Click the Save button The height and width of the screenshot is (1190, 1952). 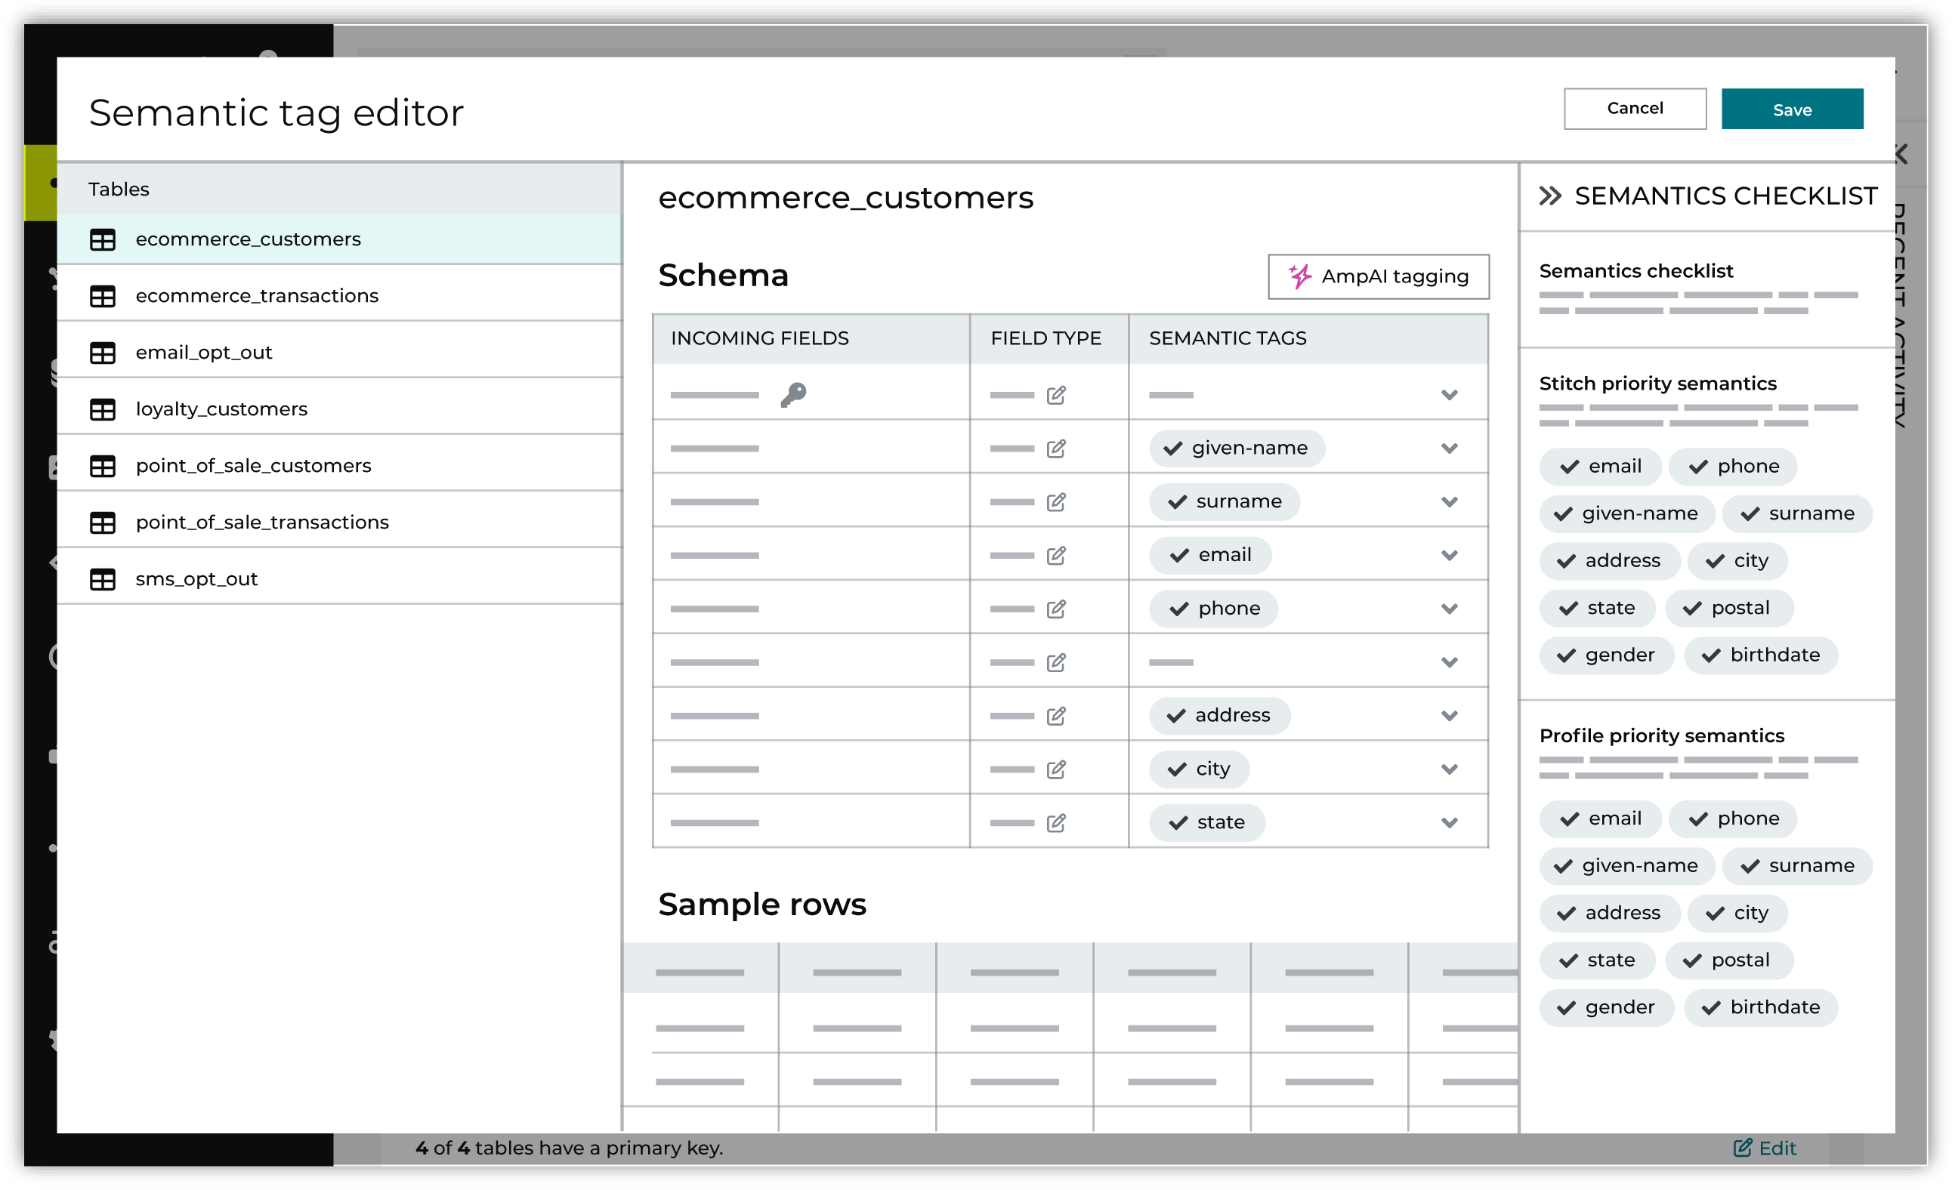[1791, 109]
